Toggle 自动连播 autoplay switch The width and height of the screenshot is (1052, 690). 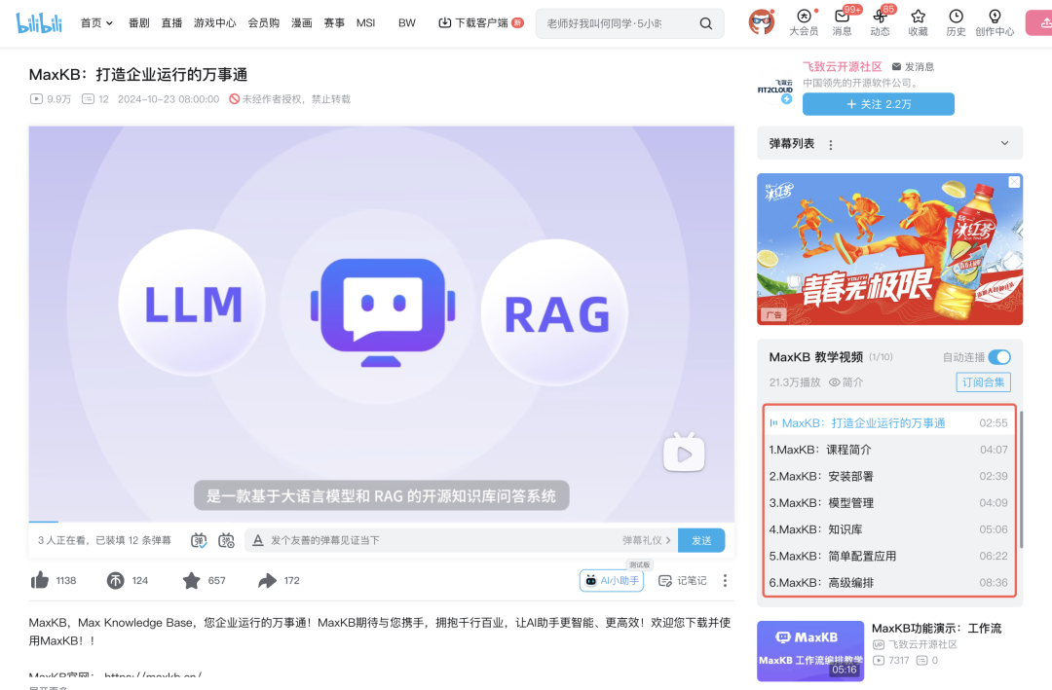click(999, 357)
